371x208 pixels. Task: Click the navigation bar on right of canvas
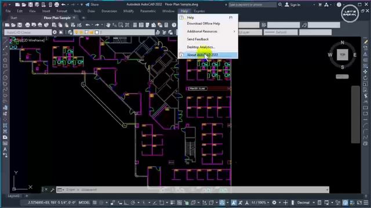click(x=355, y=114)
